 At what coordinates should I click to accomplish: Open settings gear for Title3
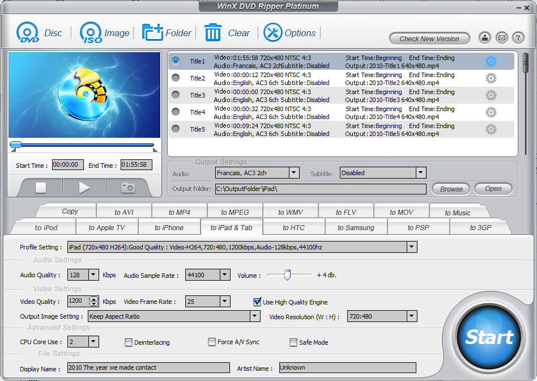point(491,95)
